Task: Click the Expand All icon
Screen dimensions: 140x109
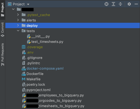Action: (x=113, y=4)
